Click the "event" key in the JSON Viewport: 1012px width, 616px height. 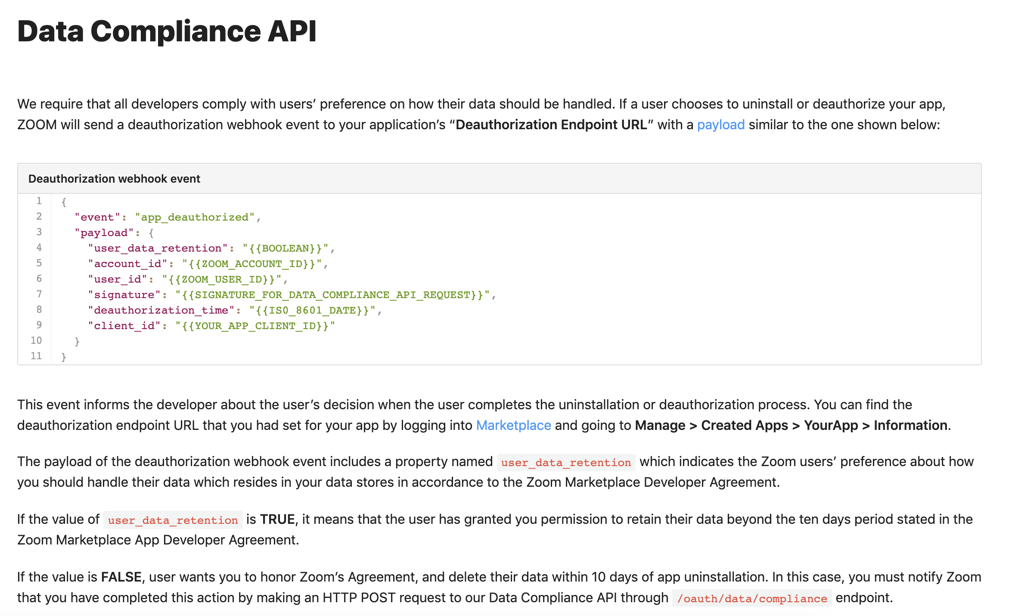tap(97, 217)
